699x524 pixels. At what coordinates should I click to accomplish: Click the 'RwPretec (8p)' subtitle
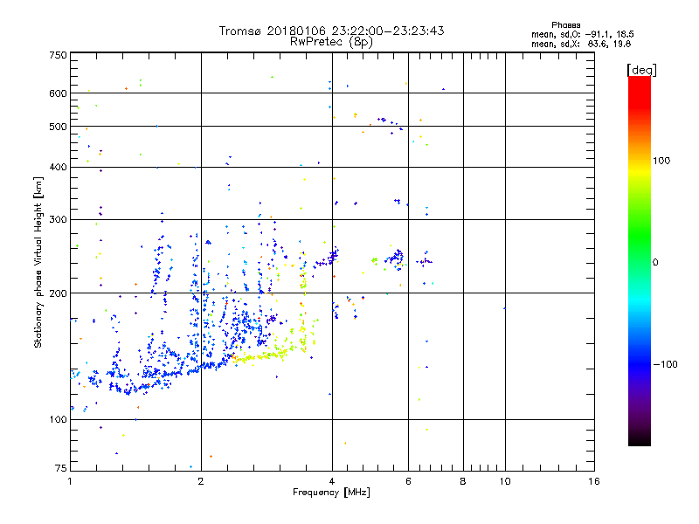331,42
